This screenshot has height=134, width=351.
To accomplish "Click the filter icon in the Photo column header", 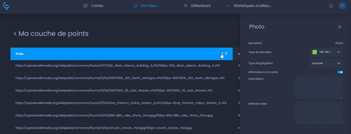I will coord(226,54).
